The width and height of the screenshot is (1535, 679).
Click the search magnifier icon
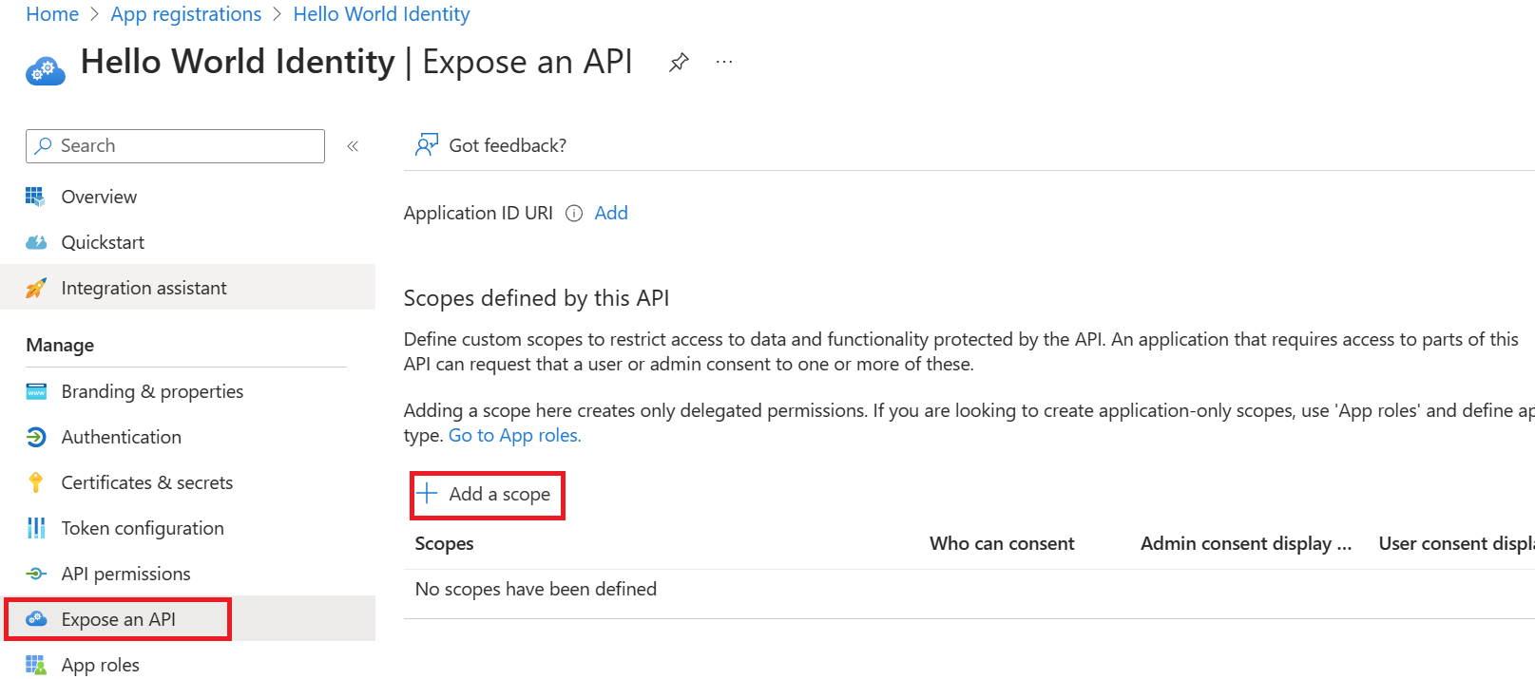(x=43, y=145)
